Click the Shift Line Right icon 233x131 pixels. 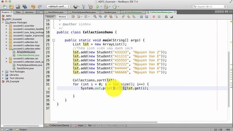point(146,17)
